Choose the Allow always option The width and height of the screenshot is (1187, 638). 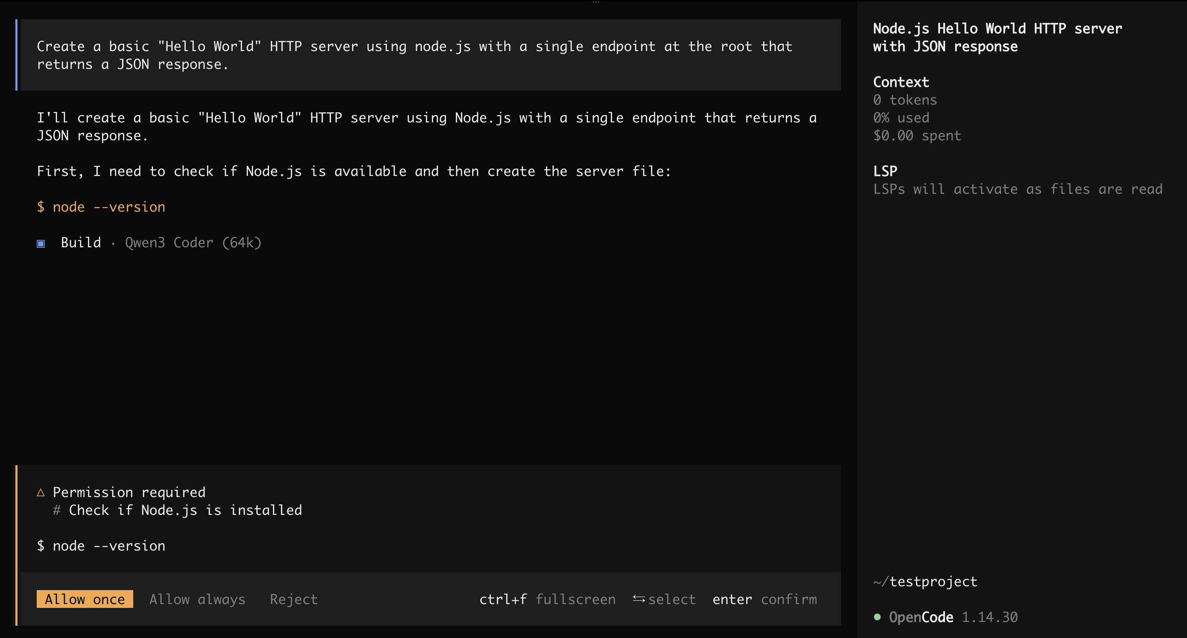197,599
